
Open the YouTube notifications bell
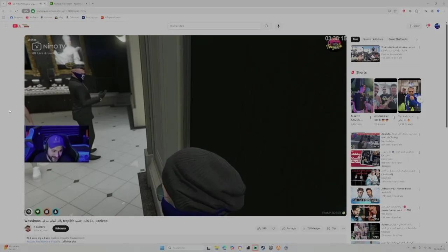428,26
